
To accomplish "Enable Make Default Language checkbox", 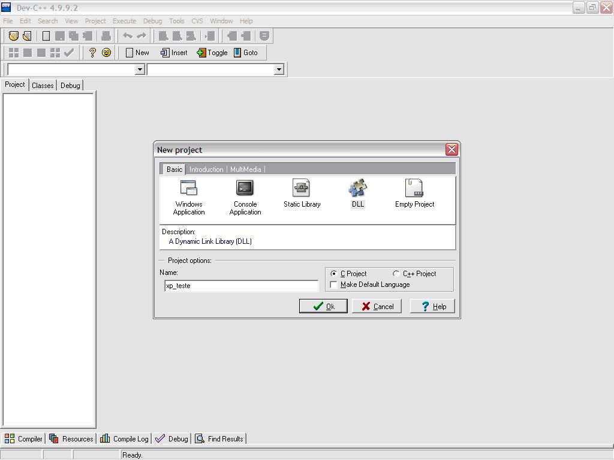I will tap(334, 285).
